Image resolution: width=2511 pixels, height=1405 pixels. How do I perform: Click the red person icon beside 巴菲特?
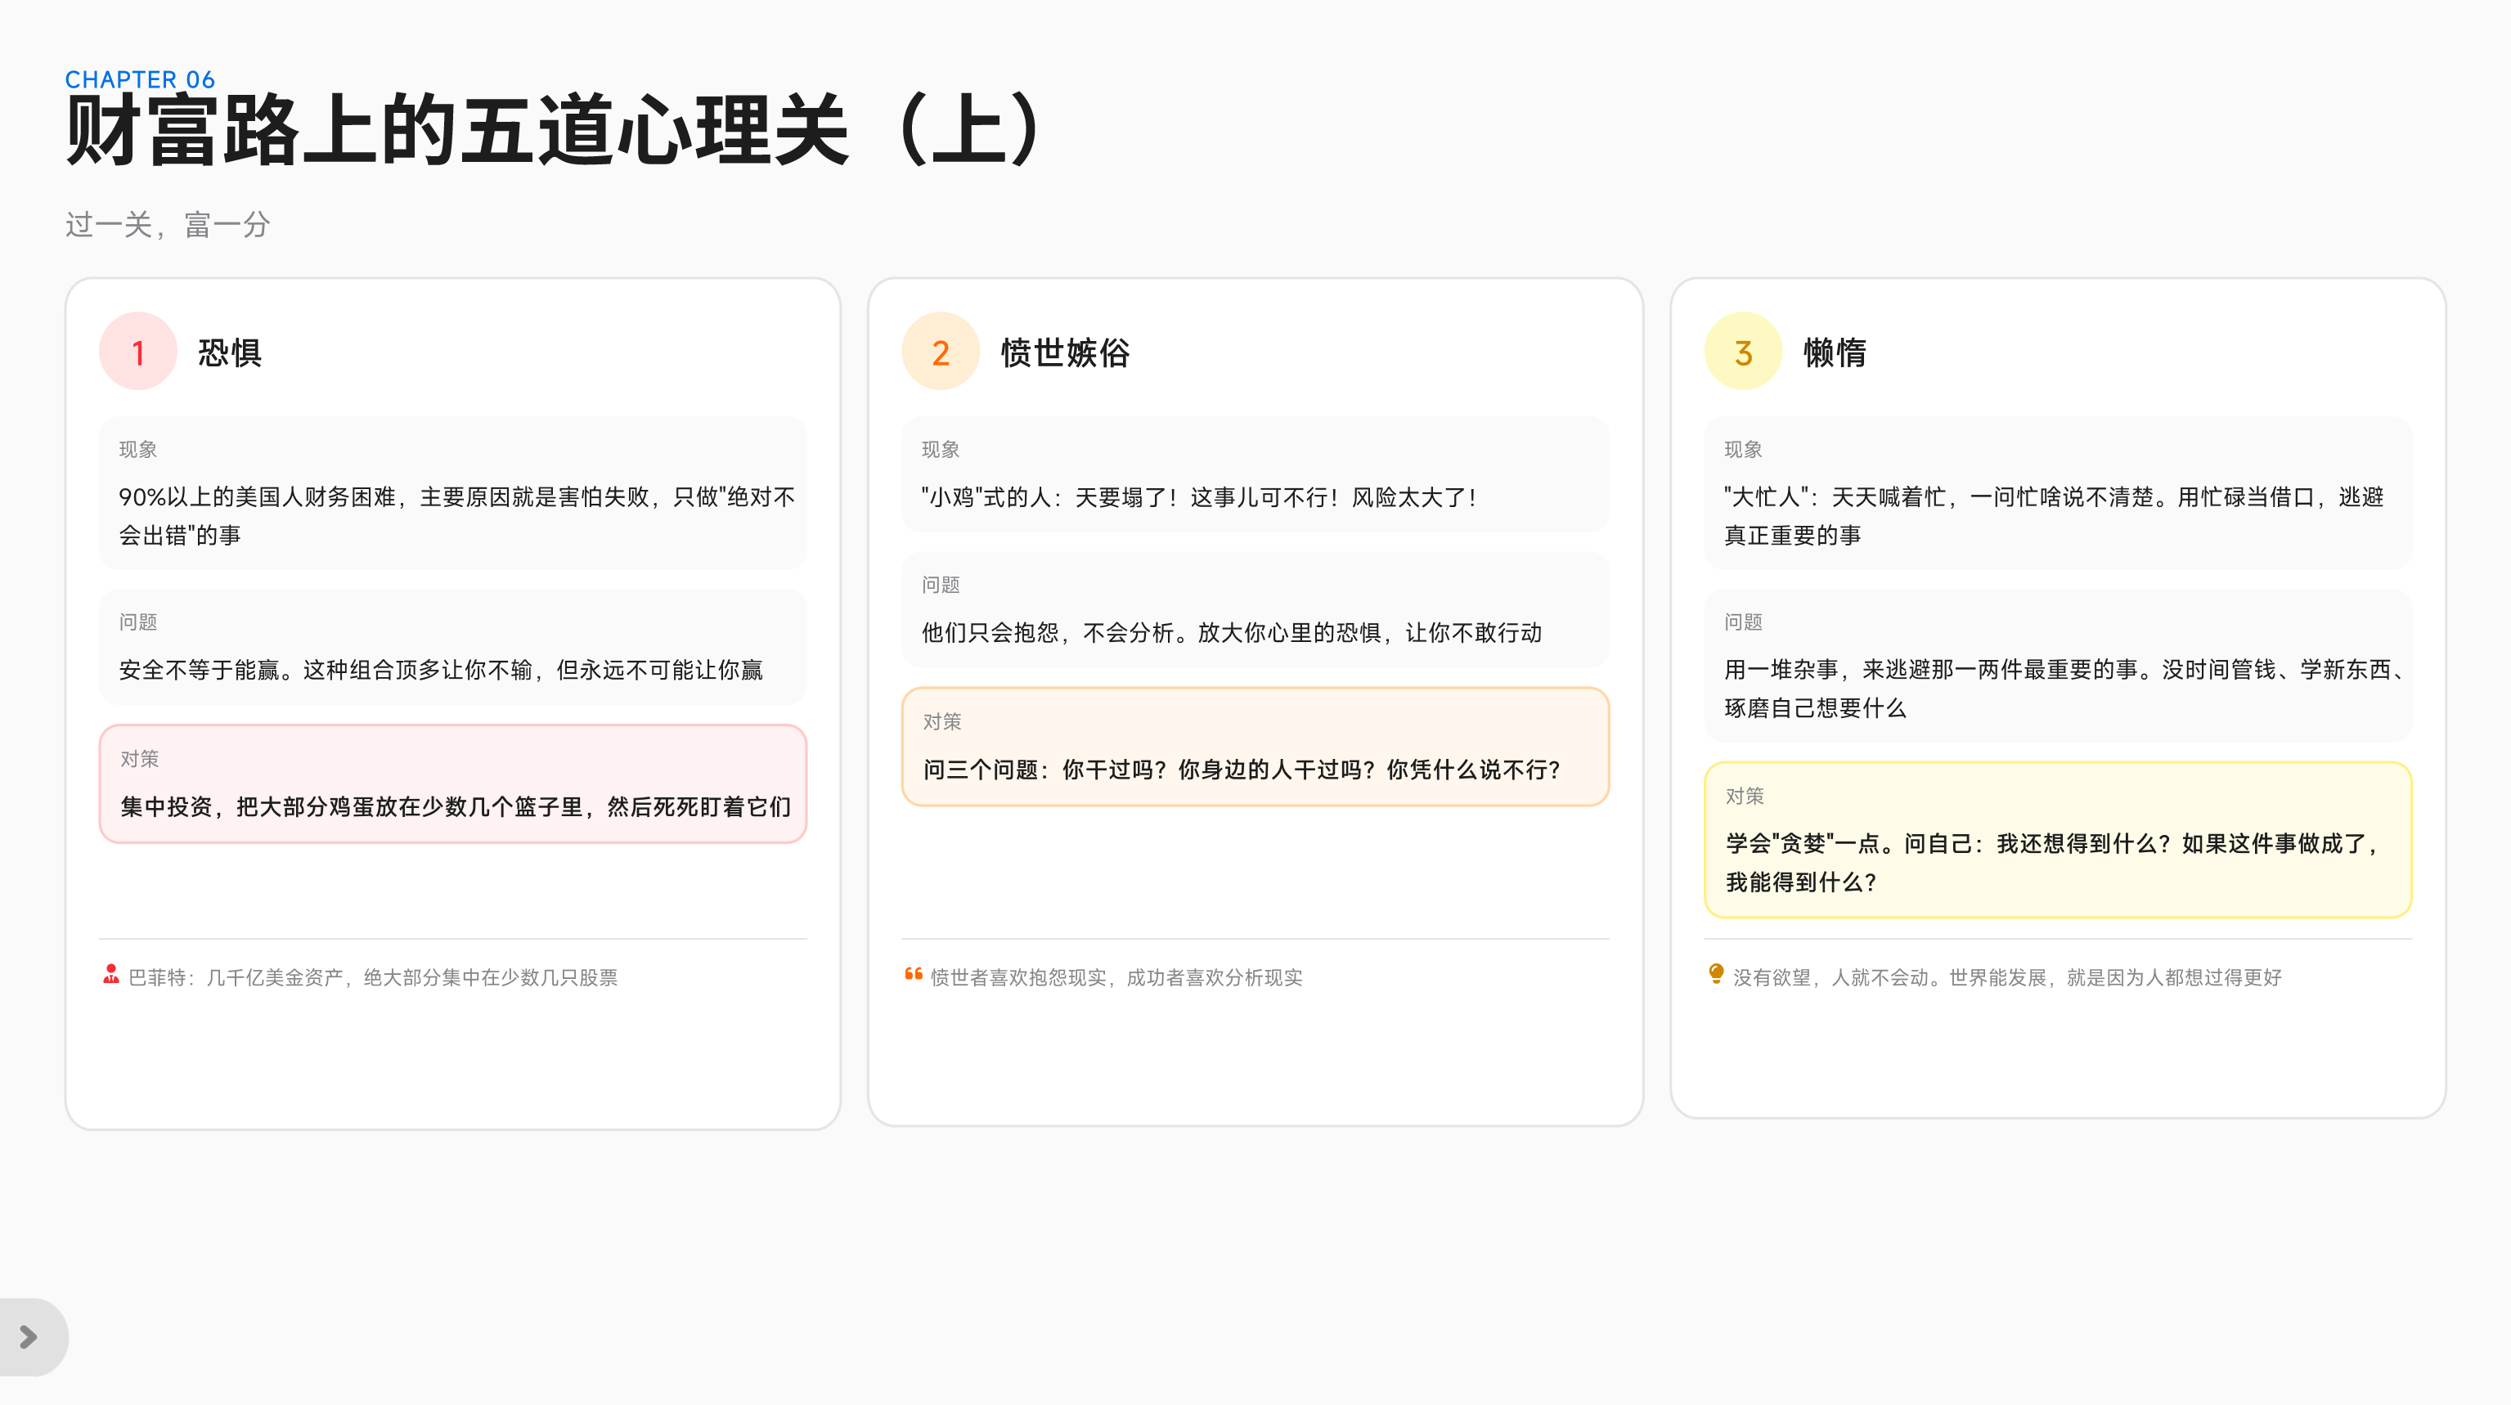(111, 974)
